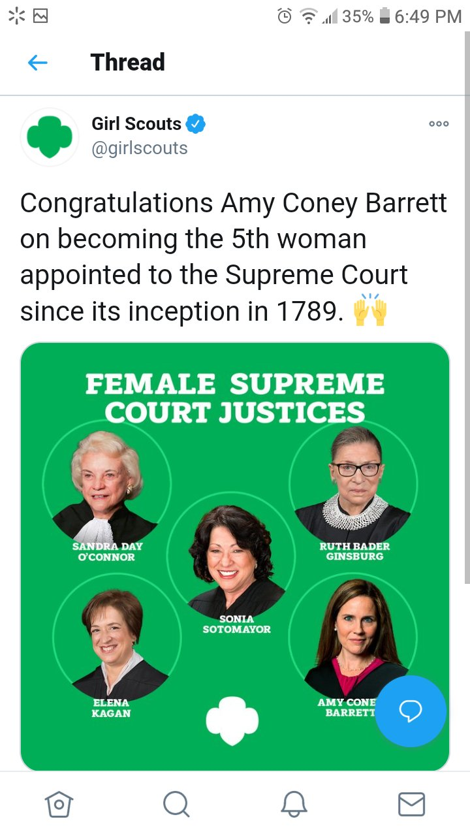The height and width of the screenshot is (836, 470).
Task: Tap the Girl Scouts trefoil profile avatar
Action: [x=50, y=137]
